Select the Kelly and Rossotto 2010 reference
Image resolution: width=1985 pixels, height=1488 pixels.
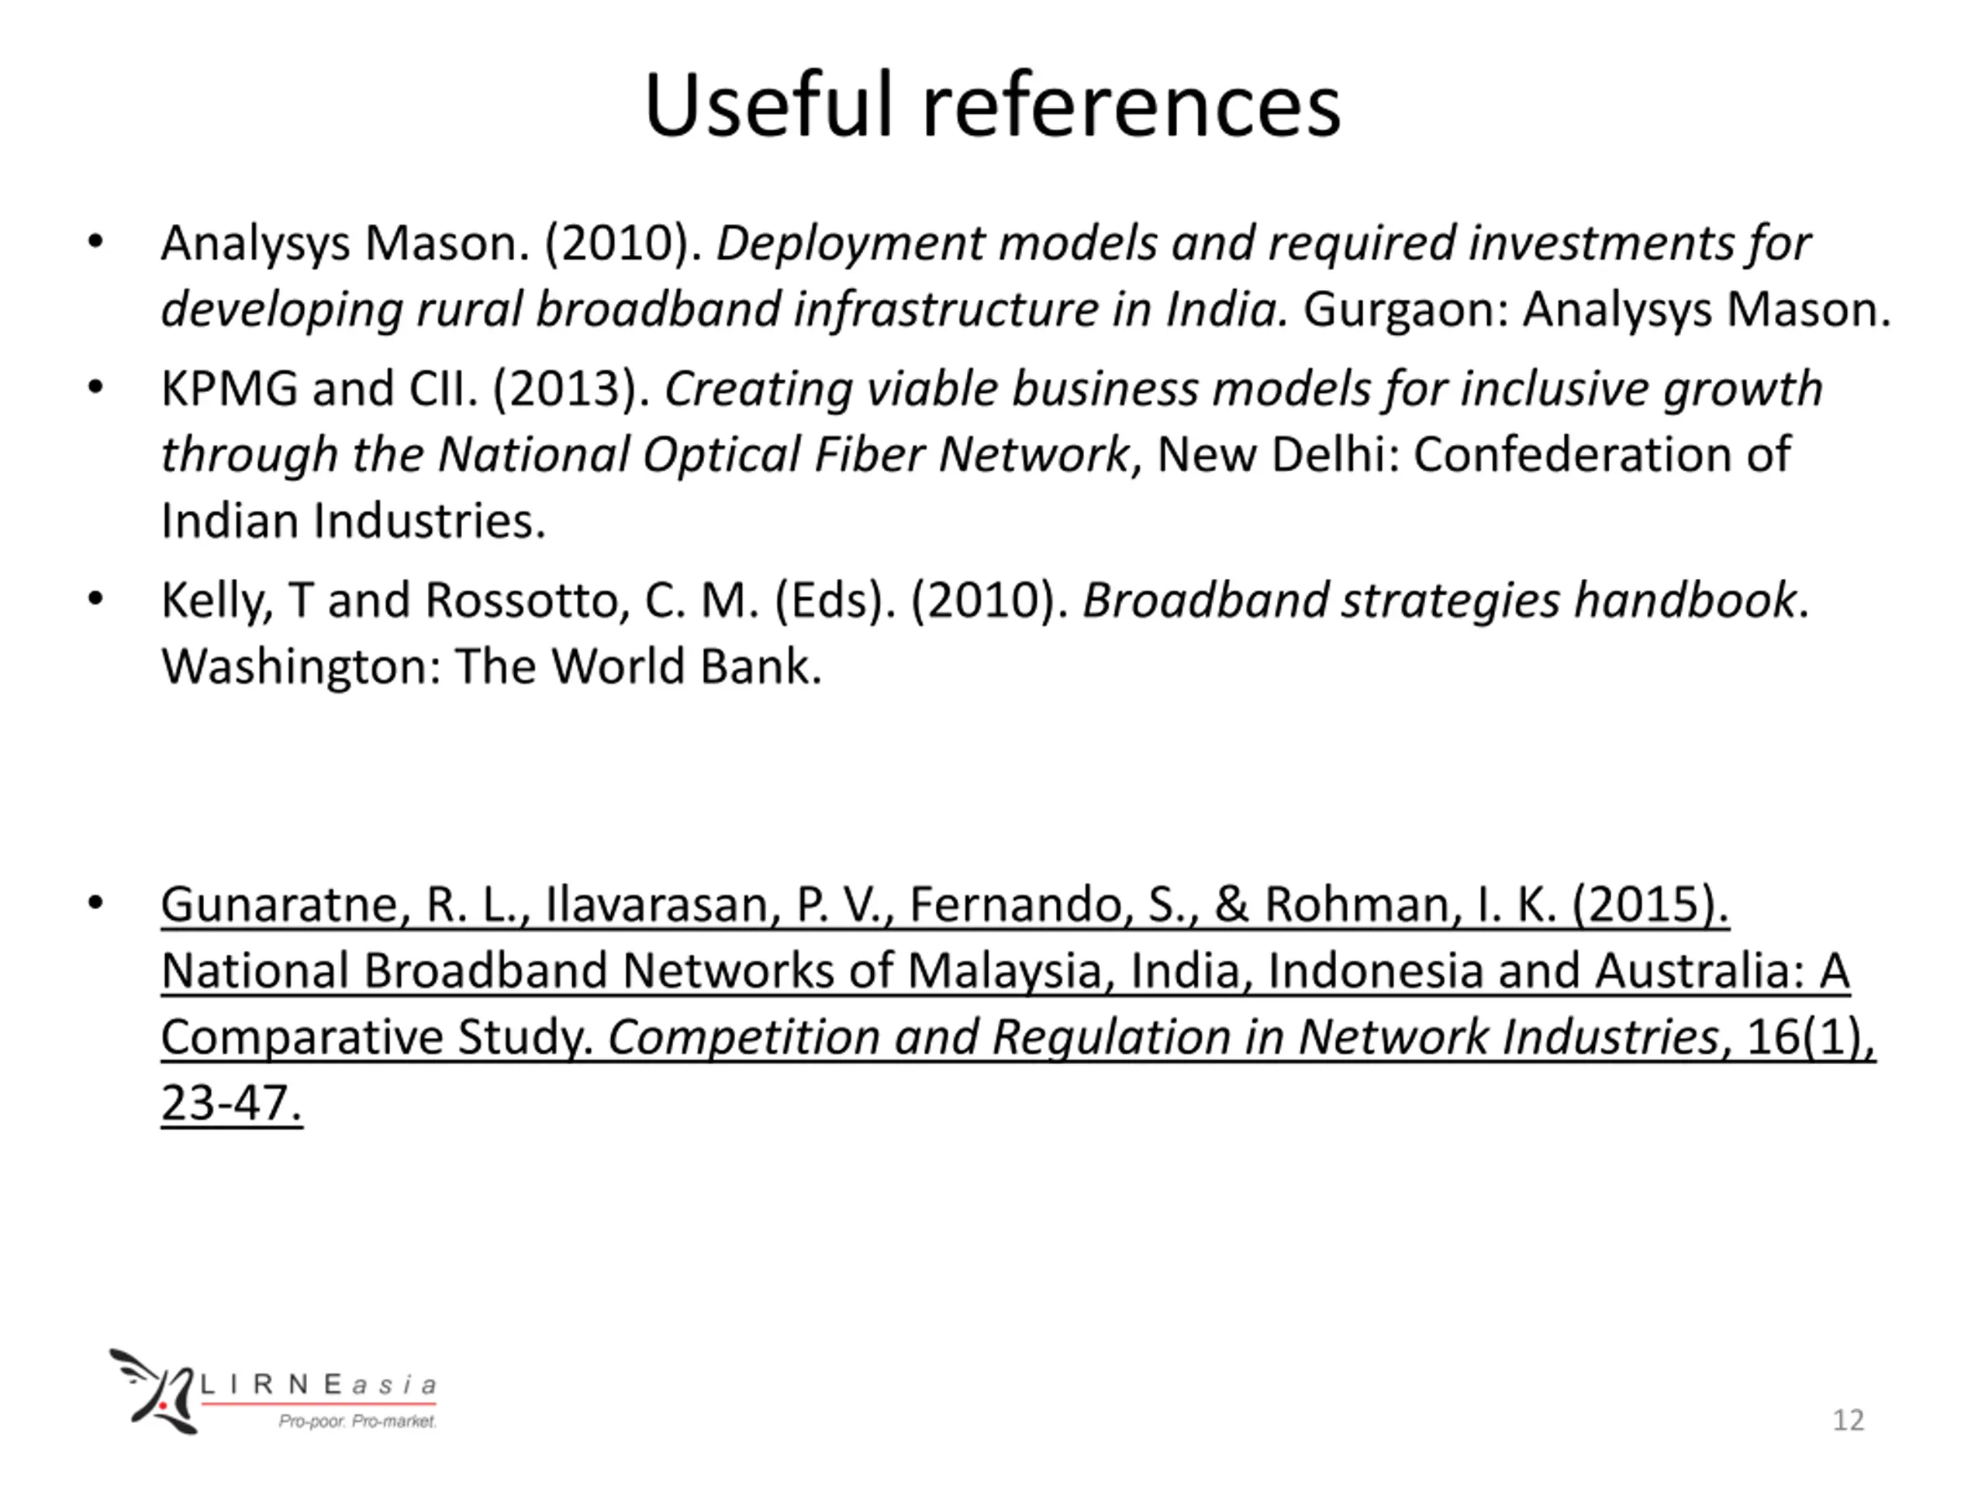pyautogui.click(x=985, y=632)
